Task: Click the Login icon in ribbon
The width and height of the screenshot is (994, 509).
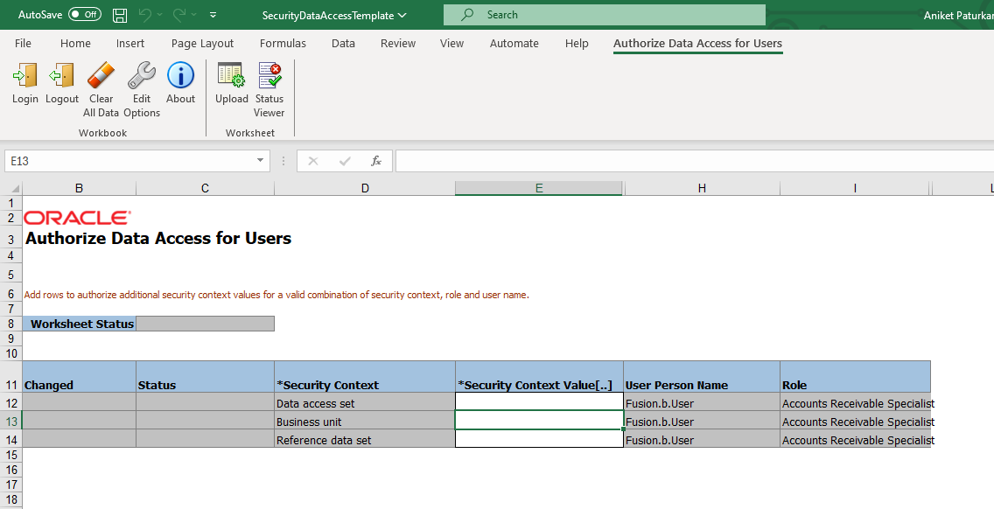Action: point(24,75)
